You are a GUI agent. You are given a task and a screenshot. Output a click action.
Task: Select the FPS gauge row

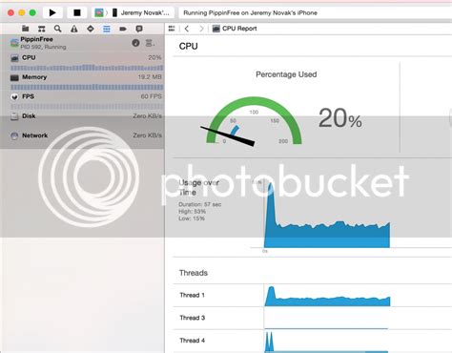tap(82, 101)
